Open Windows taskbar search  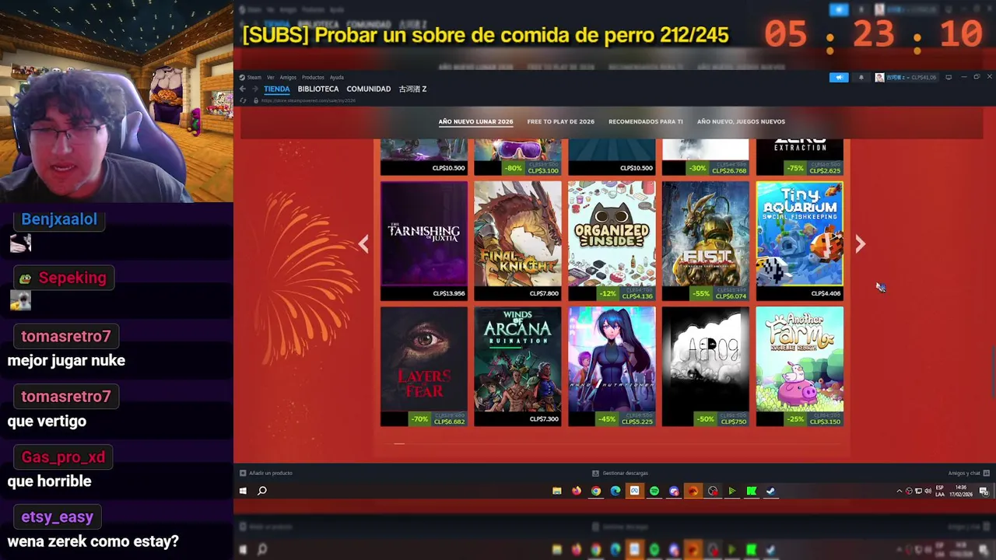262,491
